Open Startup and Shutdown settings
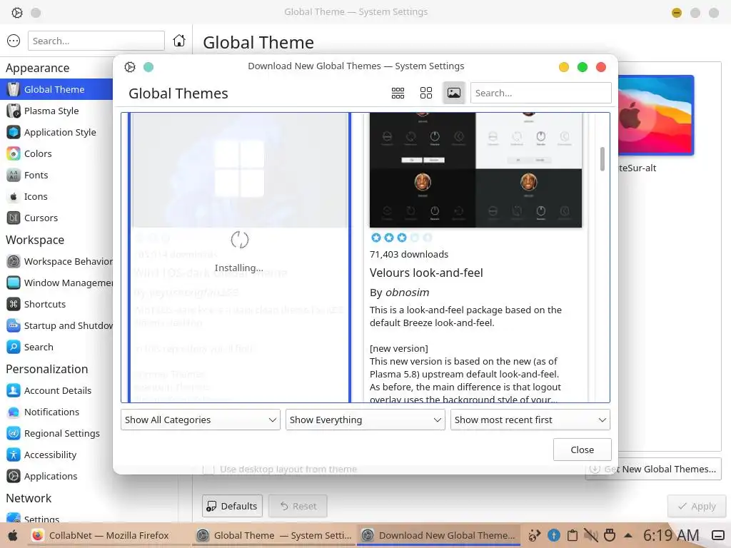This screenshot has height=548, width=731. coord(56,325)
